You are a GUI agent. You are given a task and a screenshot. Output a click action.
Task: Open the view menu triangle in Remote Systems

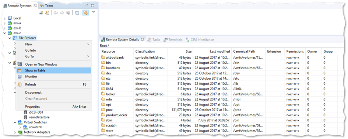pos(93,12)
